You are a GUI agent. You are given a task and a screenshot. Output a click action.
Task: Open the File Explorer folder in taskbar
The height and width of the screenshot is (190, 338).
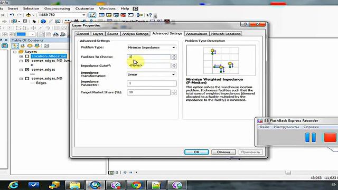coord(74,185)
